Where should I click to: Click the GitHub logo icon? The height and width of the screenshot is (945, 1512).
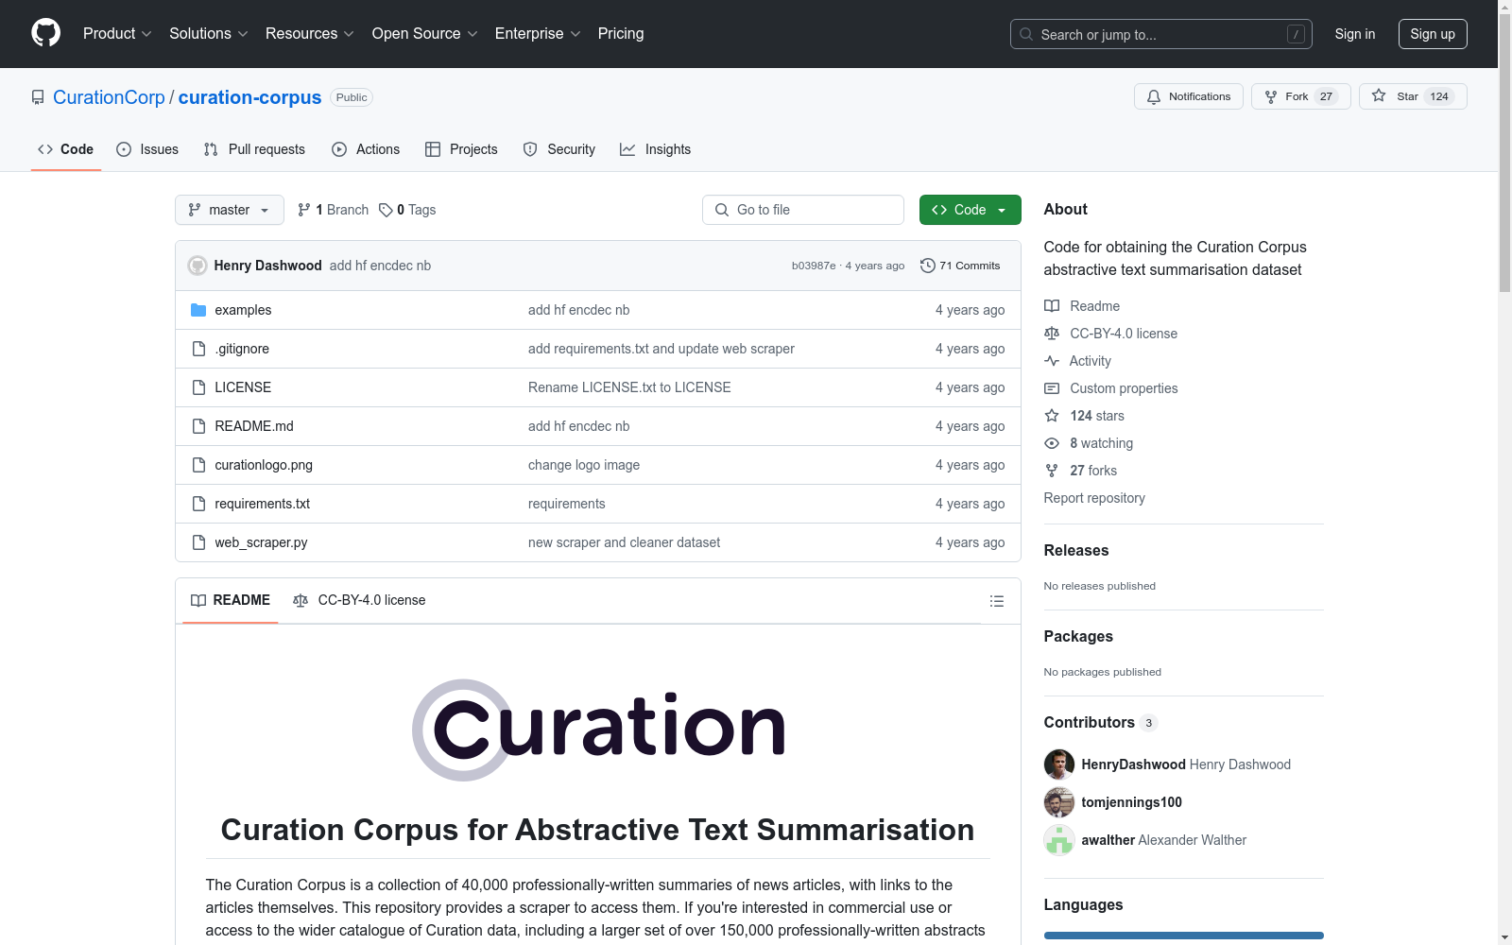coord(45,33)
